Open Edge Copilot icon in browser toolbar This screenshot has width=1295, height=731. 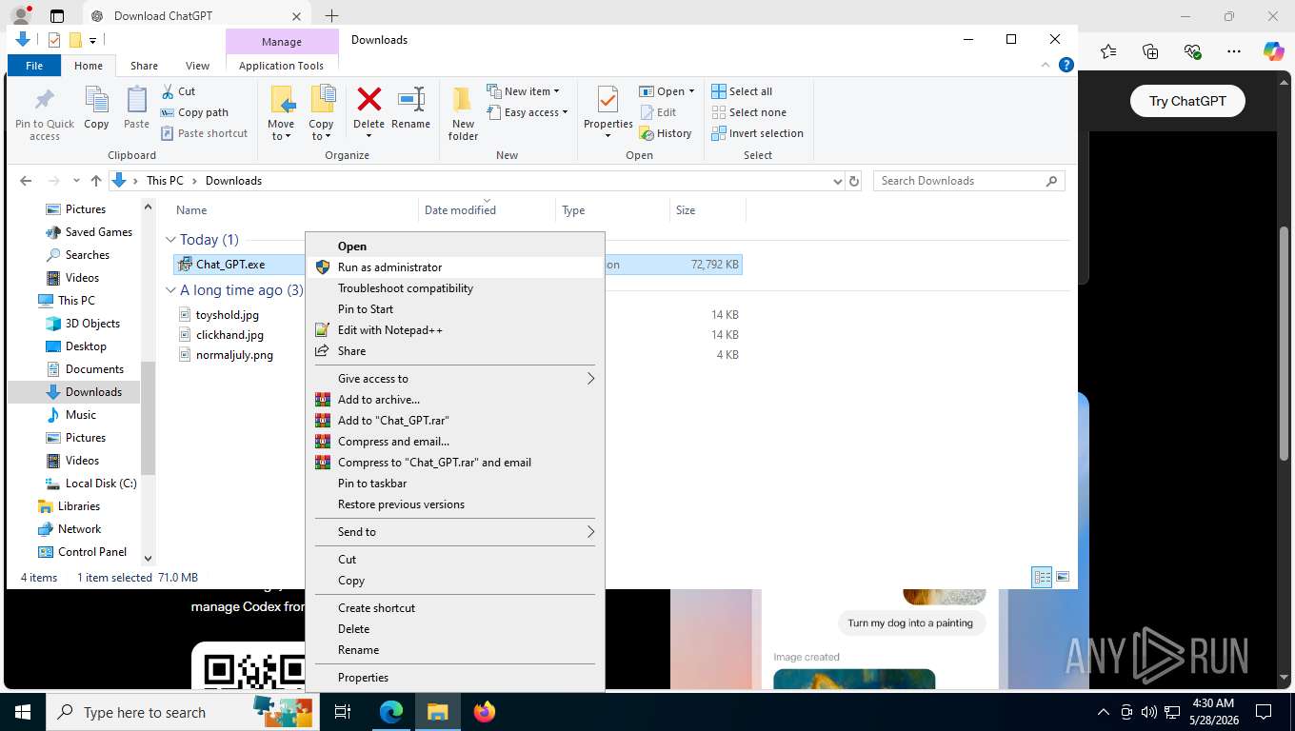click(1273, 51)
